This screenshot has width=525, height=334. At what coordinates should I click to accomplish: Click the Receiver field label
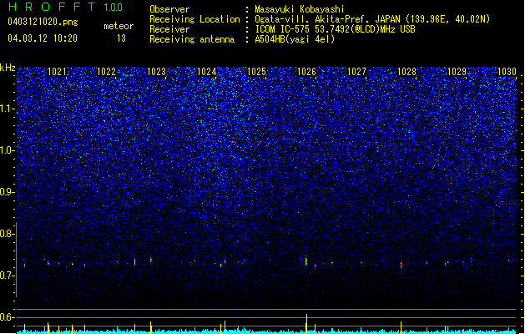[x=169, y=29]
